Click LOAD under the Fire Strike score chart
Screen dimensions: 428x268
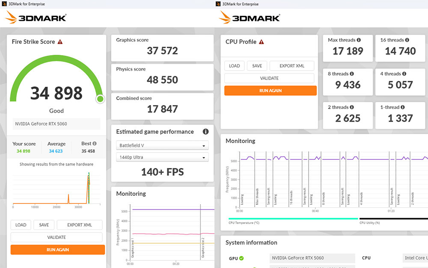[x=21, y=225]
